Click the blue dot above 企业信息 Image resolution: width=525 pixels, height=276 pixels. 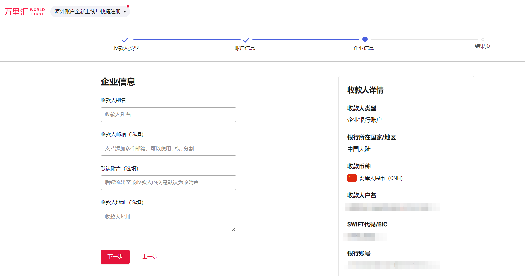tap(365, 39)
